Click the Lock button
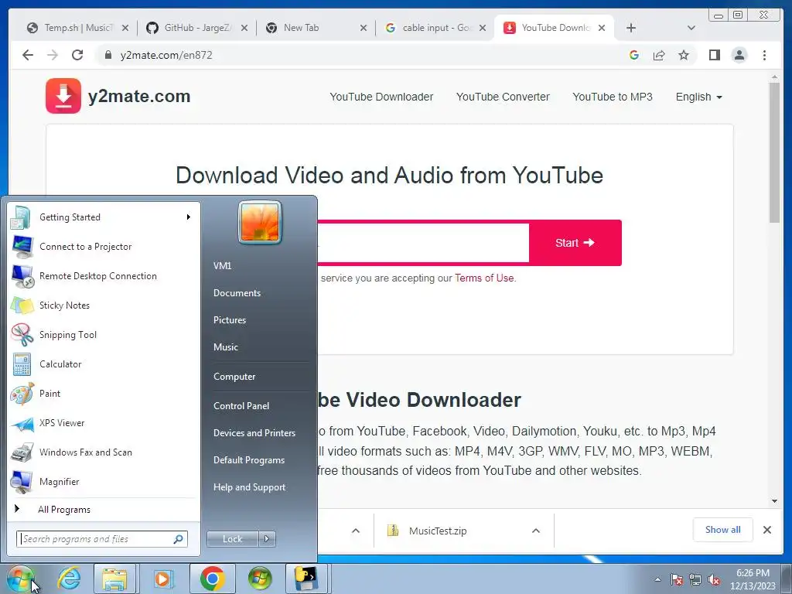The width and height of the screenshot is (792, 594). click(232, 539)
